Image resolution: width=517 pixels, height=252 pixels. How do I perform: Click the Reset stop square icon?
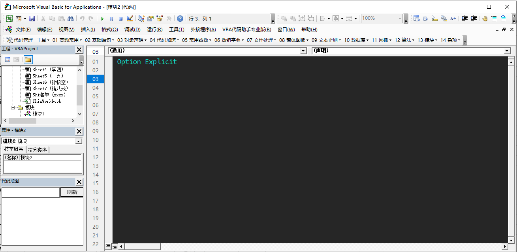pyautogui.click(x=120, y=19)
